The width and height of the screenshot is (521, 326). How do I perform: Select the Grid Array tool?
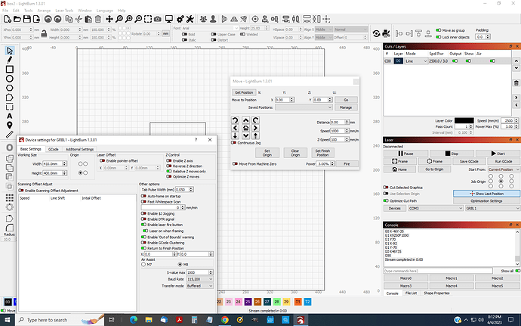(x=9, y=198)
